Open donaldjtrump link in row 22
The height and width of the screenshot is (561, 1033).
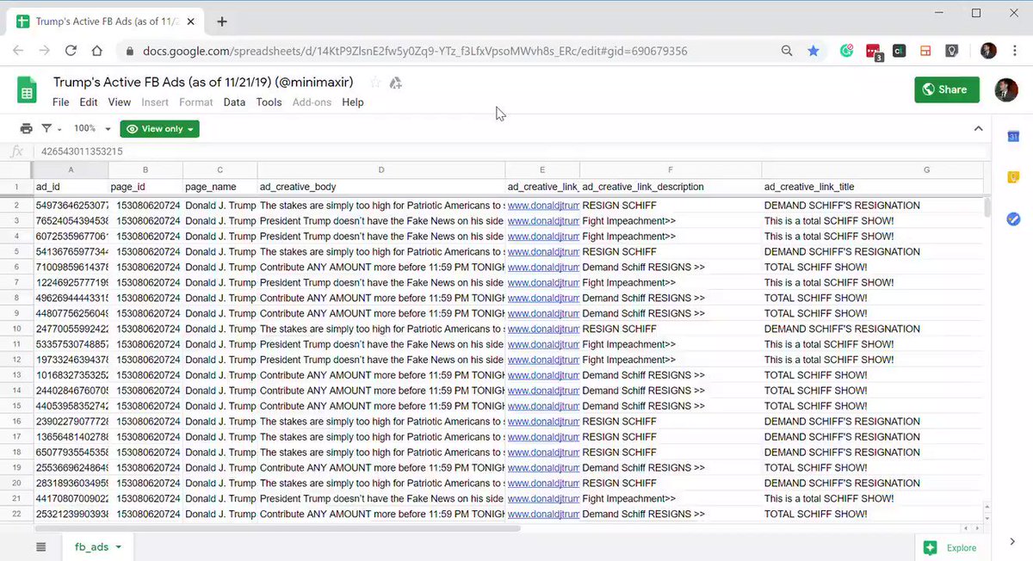pyautogui.click(x=543, y=514)
